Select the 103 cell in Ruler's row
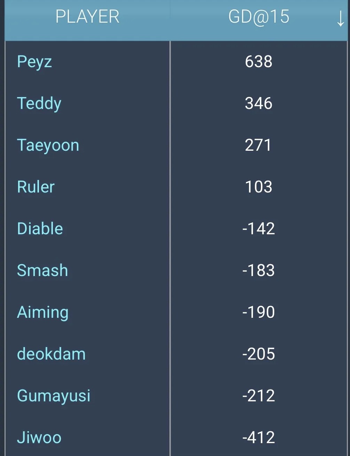 [x=258, y=187]
